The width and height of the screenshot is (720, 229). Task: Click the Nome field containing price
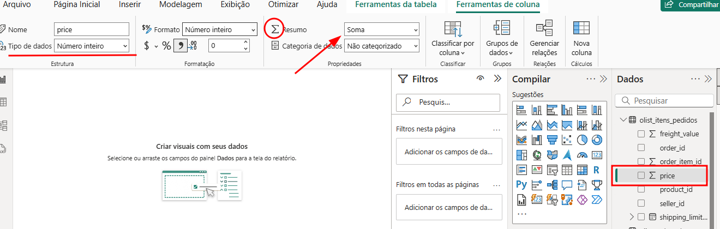[92, 29]
